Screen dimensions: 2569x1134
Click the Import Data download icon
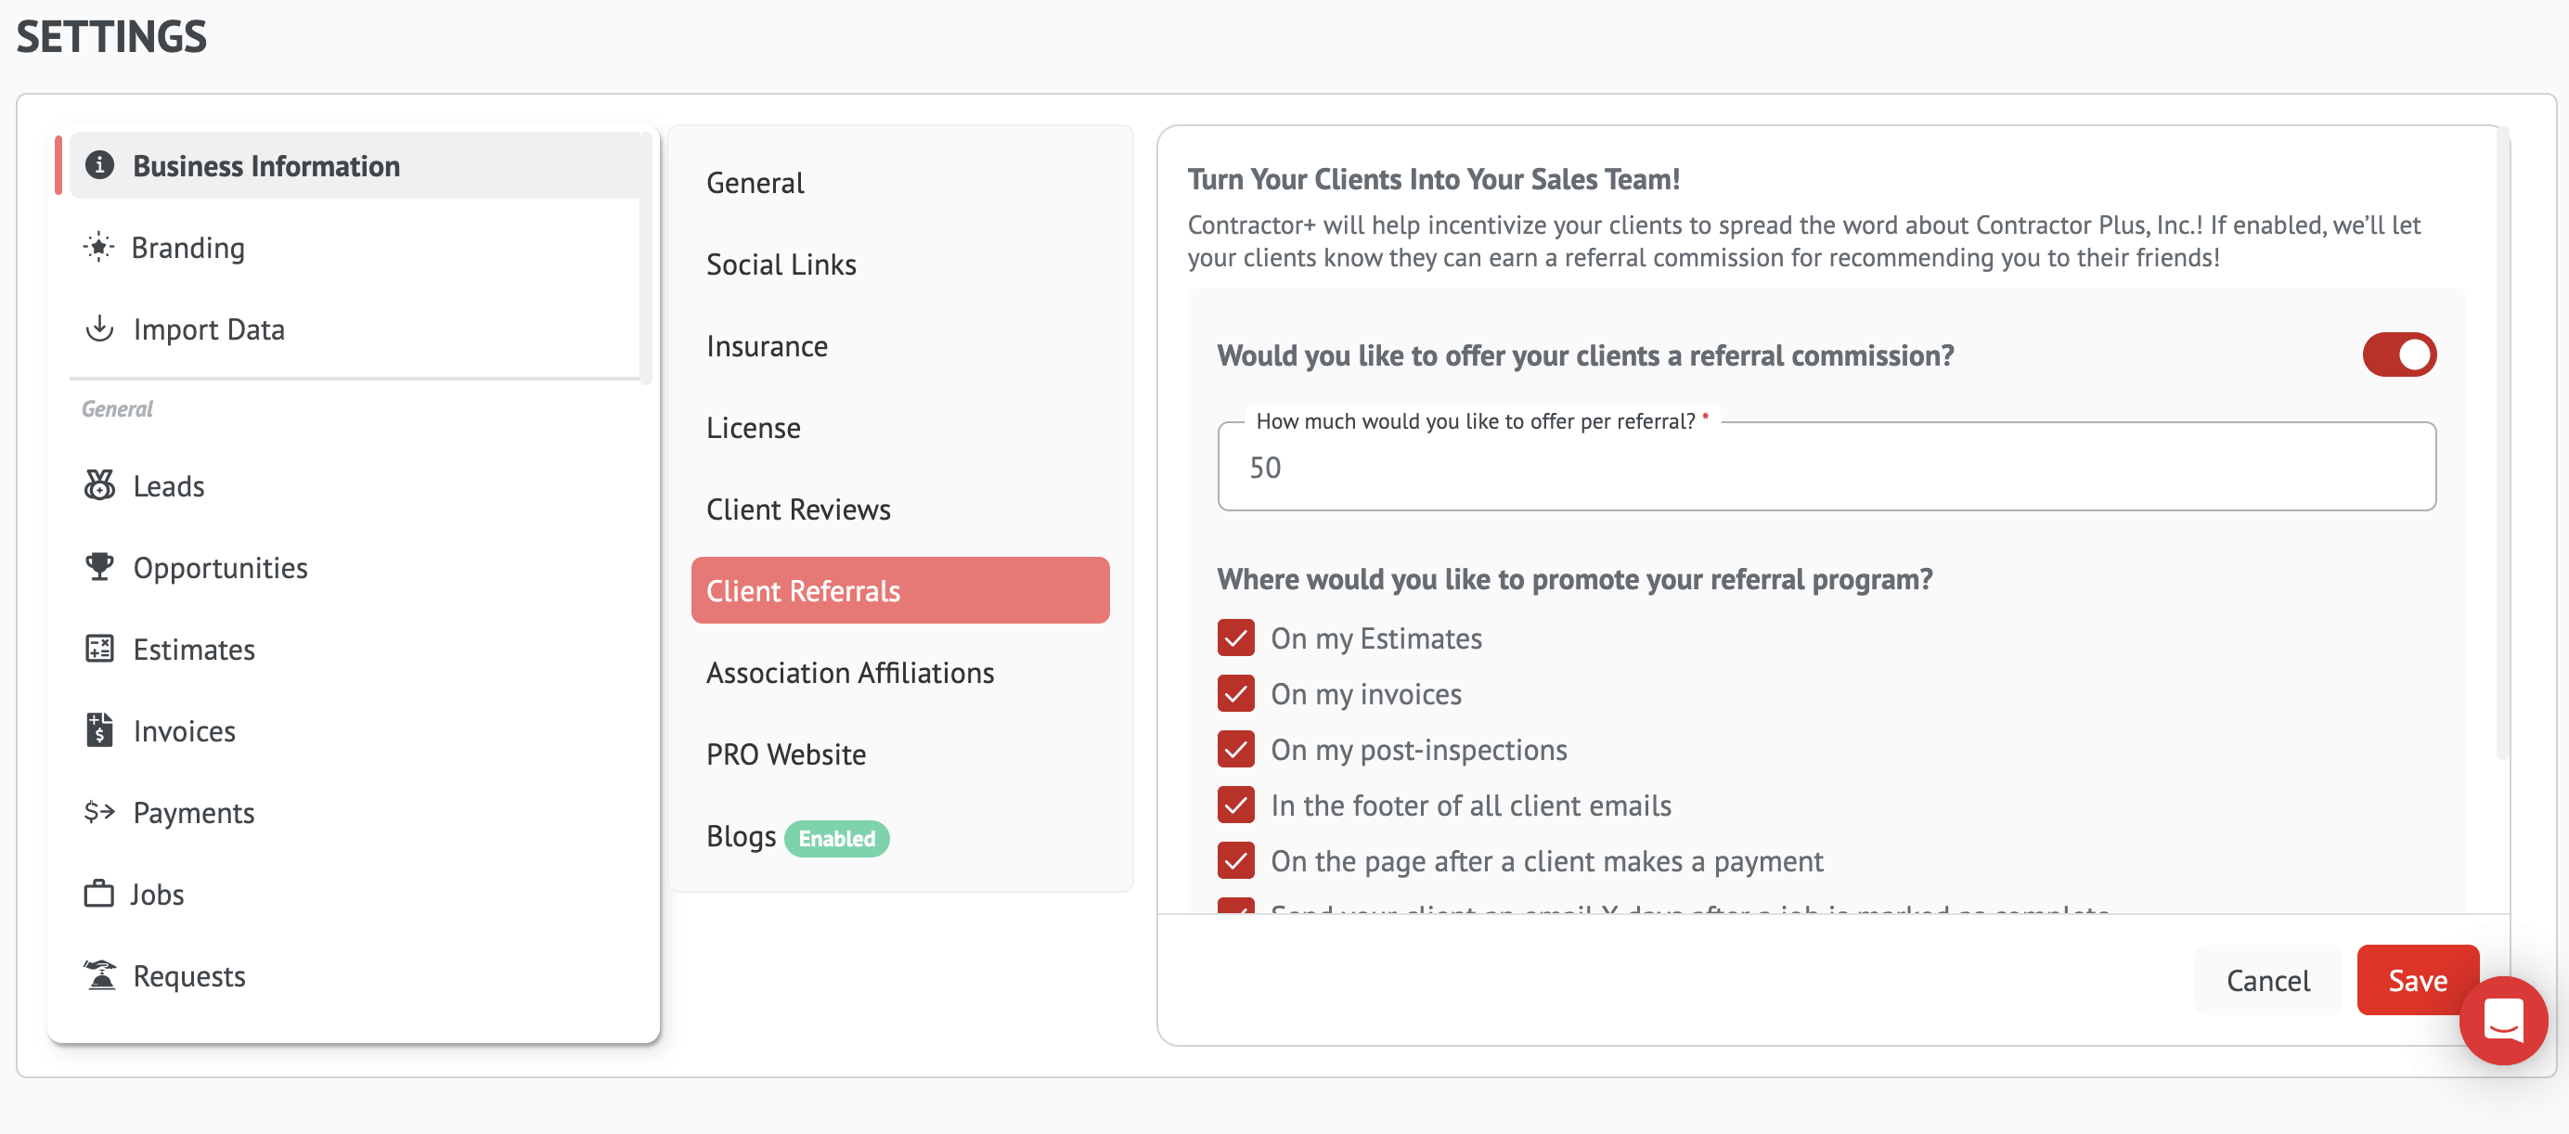99,329
